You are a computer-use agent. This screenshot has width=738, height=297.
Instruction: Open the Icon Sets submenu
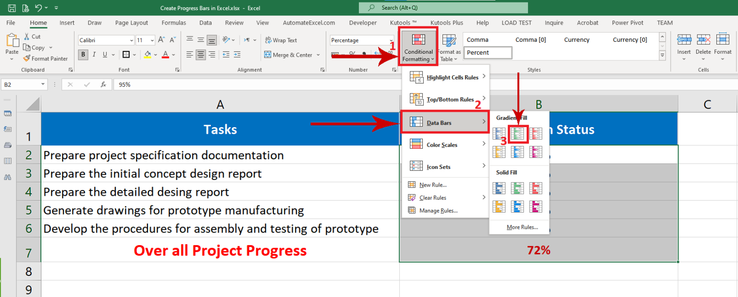[437, 166]
